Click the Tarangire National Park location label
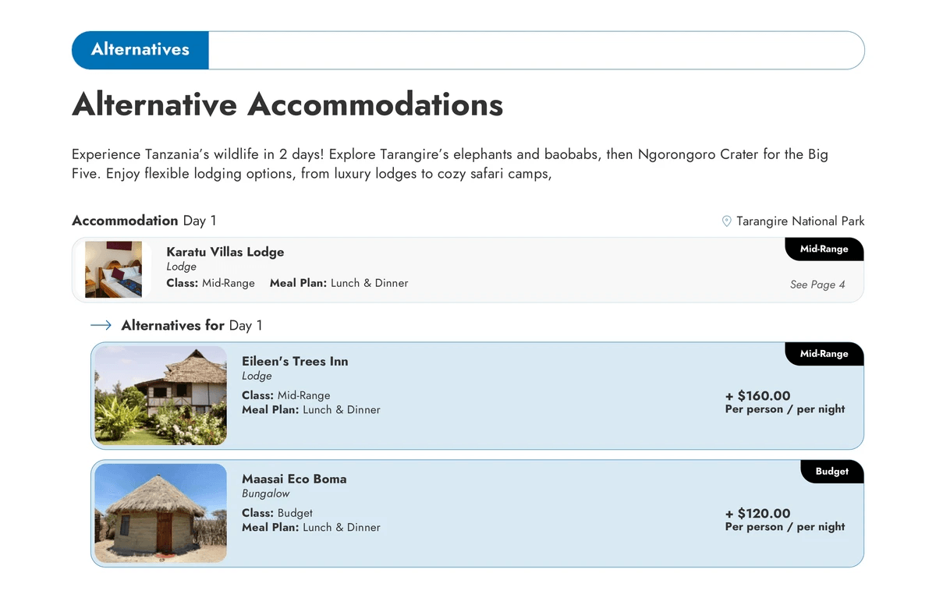This screenshot has height=594, width=936. [x=800, y=221]
